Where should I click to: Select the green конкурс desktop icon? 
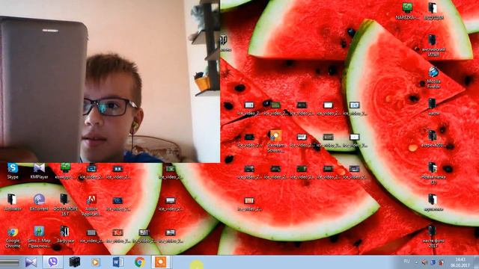click(x=65, y=171)
